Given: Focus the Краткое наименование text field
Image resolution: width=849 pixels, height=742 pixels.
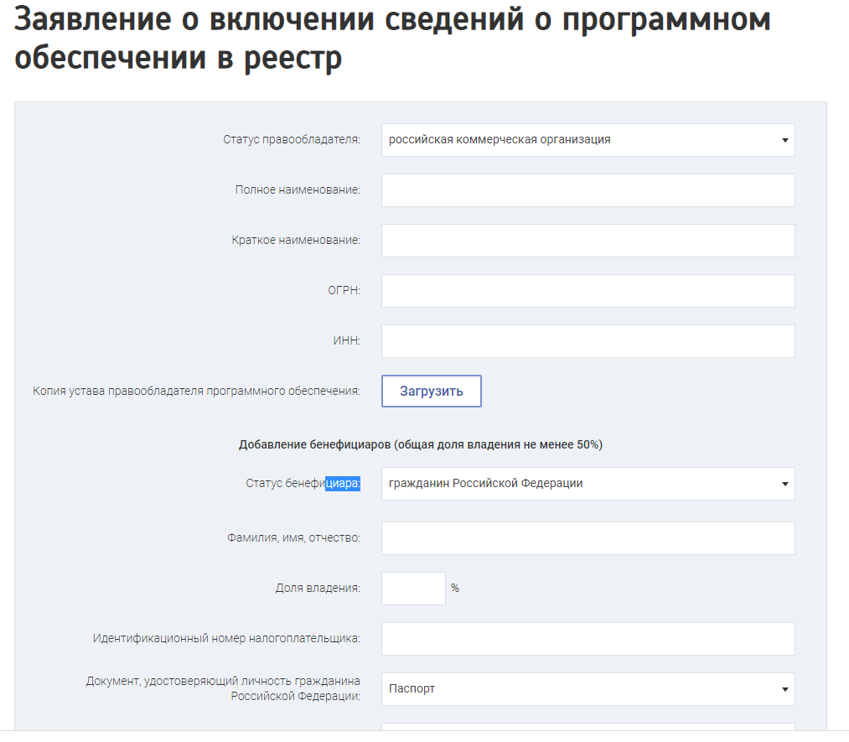Looking at the screenshot, I should tap(588, 241).
